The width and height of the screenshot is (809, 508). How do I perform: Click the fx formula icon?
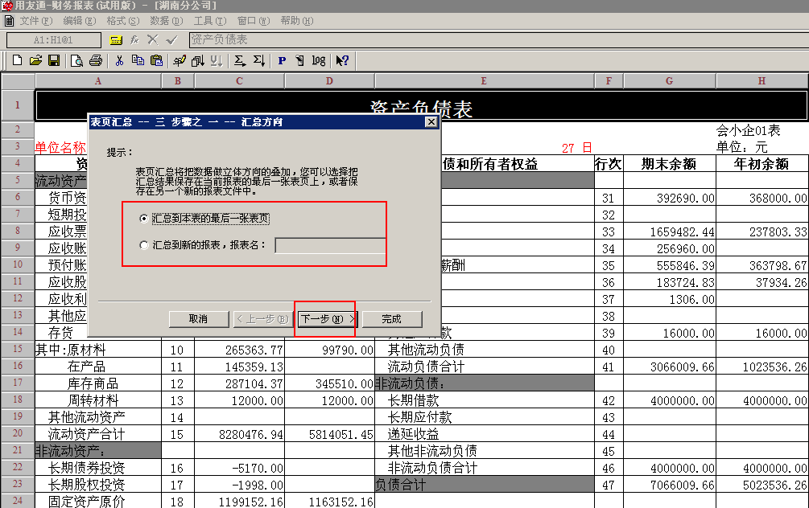tap(134, 39)
